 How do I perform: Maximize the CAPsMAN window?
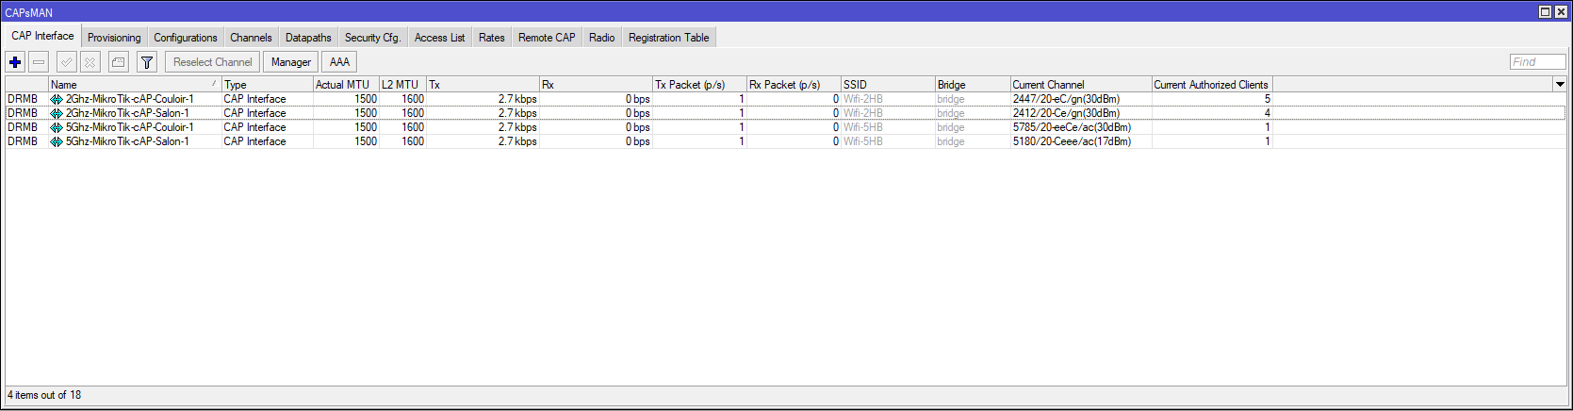1545,12
